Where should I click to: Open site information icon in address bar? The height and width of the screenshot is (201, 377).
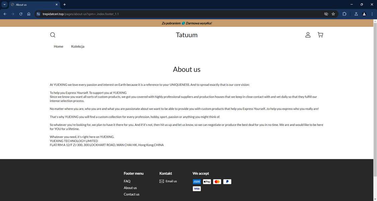click(x=38, y=14)
